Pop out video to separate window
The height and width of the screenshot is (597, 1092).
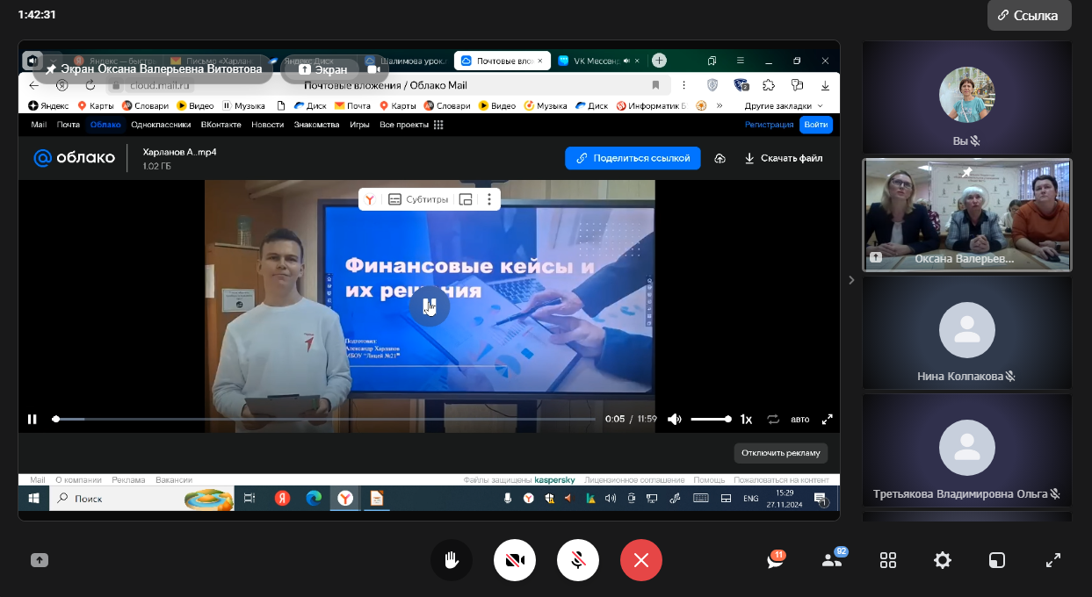[x=466, y=199]
